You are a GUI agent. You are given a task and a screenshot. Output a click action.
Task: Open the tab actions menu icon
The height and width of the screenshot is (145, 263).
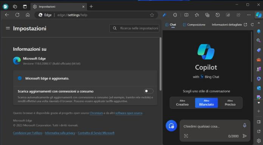(x=25, y=6)
